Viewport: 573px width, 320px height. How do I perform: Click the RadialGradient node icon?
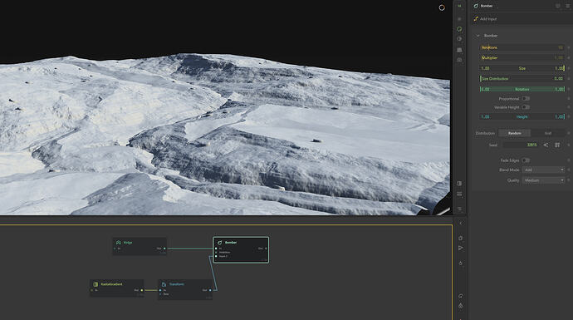pos(95,284)
